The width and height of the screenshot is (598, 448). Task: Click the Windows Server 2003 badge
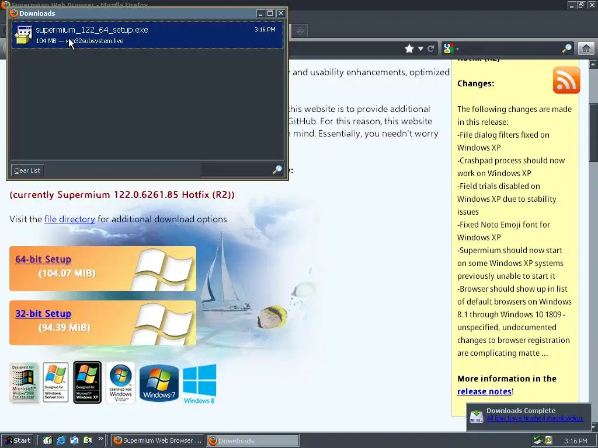[x=55, y=382]
